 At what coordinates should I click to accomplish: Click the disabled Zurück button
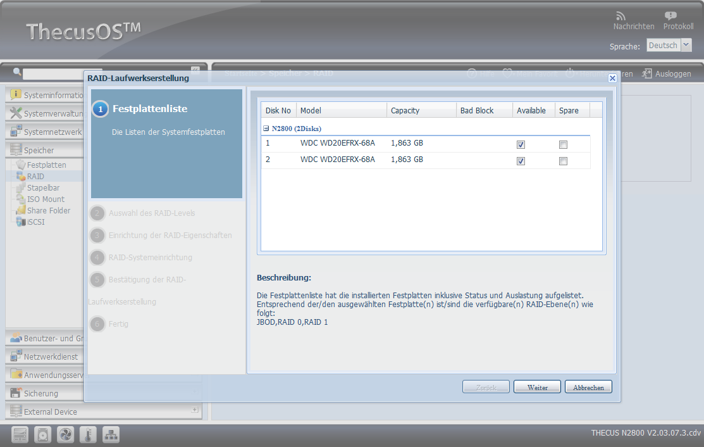coord(486,387)
